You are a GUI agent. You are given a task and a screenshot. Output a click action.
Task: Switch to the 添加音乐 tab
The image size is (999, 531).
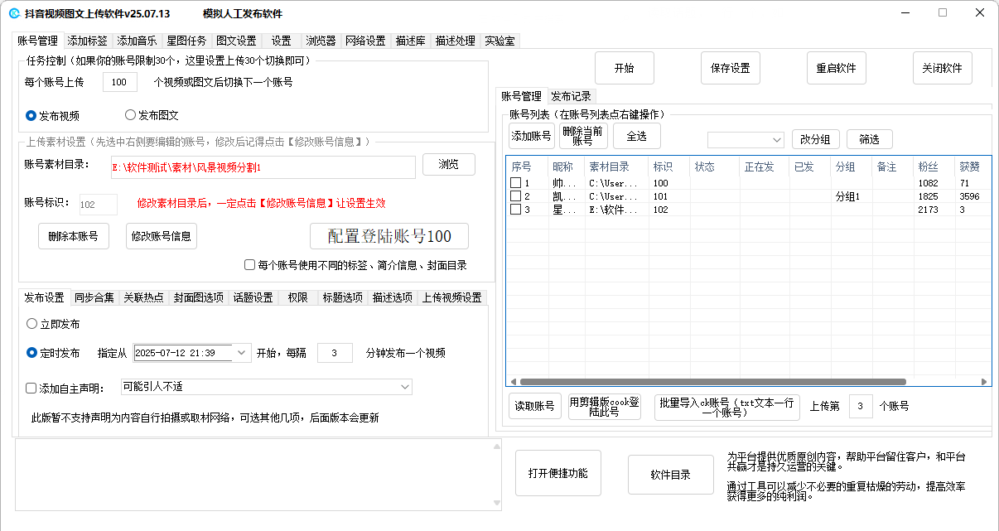tap(137, 41)
